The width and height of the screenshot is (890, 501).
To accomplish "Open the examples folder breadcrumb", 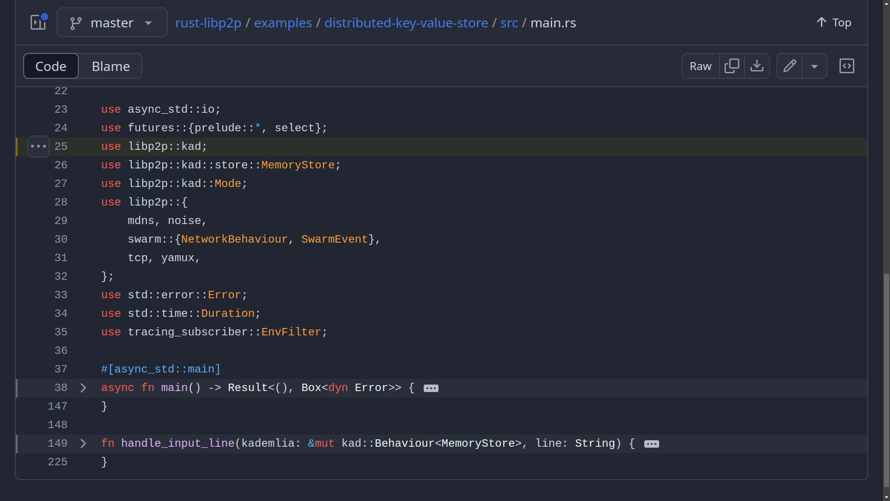I will [x=283, y=23].
